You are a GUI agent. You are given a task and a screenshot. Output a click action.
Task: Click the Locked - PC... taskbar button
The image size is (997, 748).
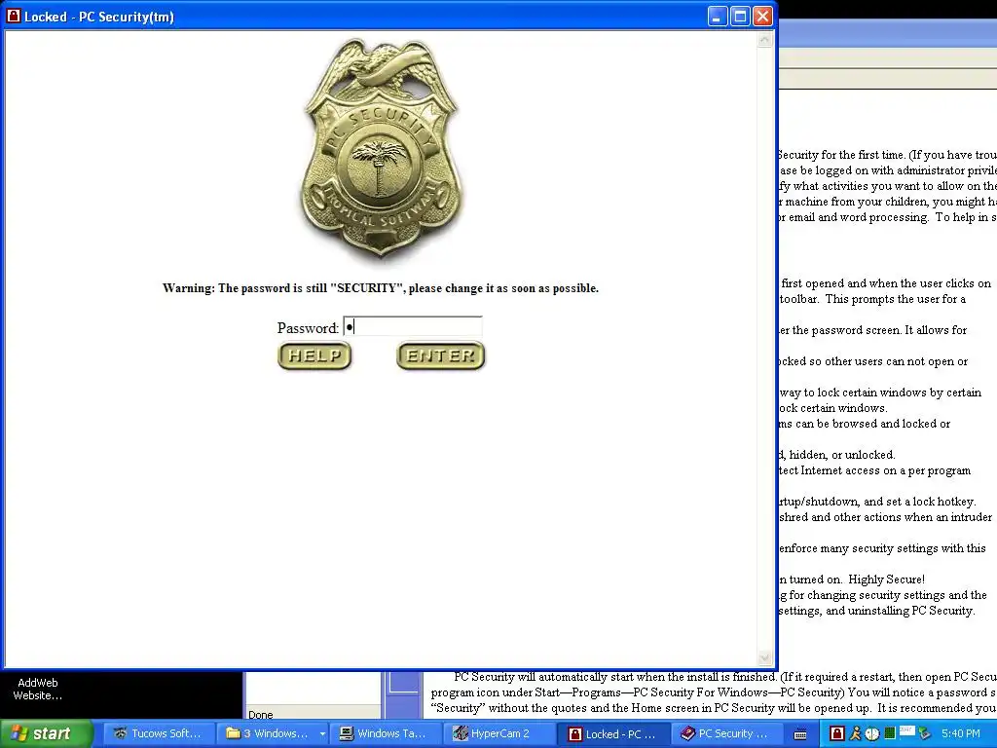[613, 734]
